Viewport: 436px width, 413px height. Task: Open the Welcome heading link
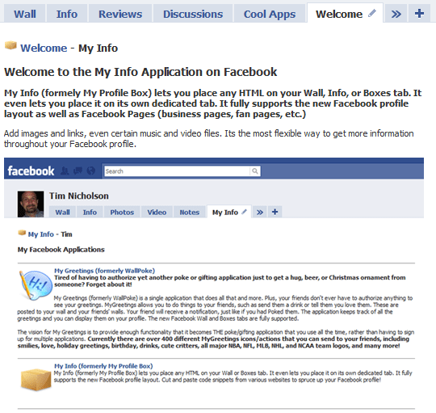point(44,48)
